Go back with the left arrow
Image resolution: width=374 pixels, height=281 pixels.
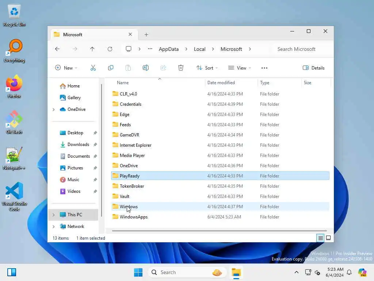click(x=57, y=49)
